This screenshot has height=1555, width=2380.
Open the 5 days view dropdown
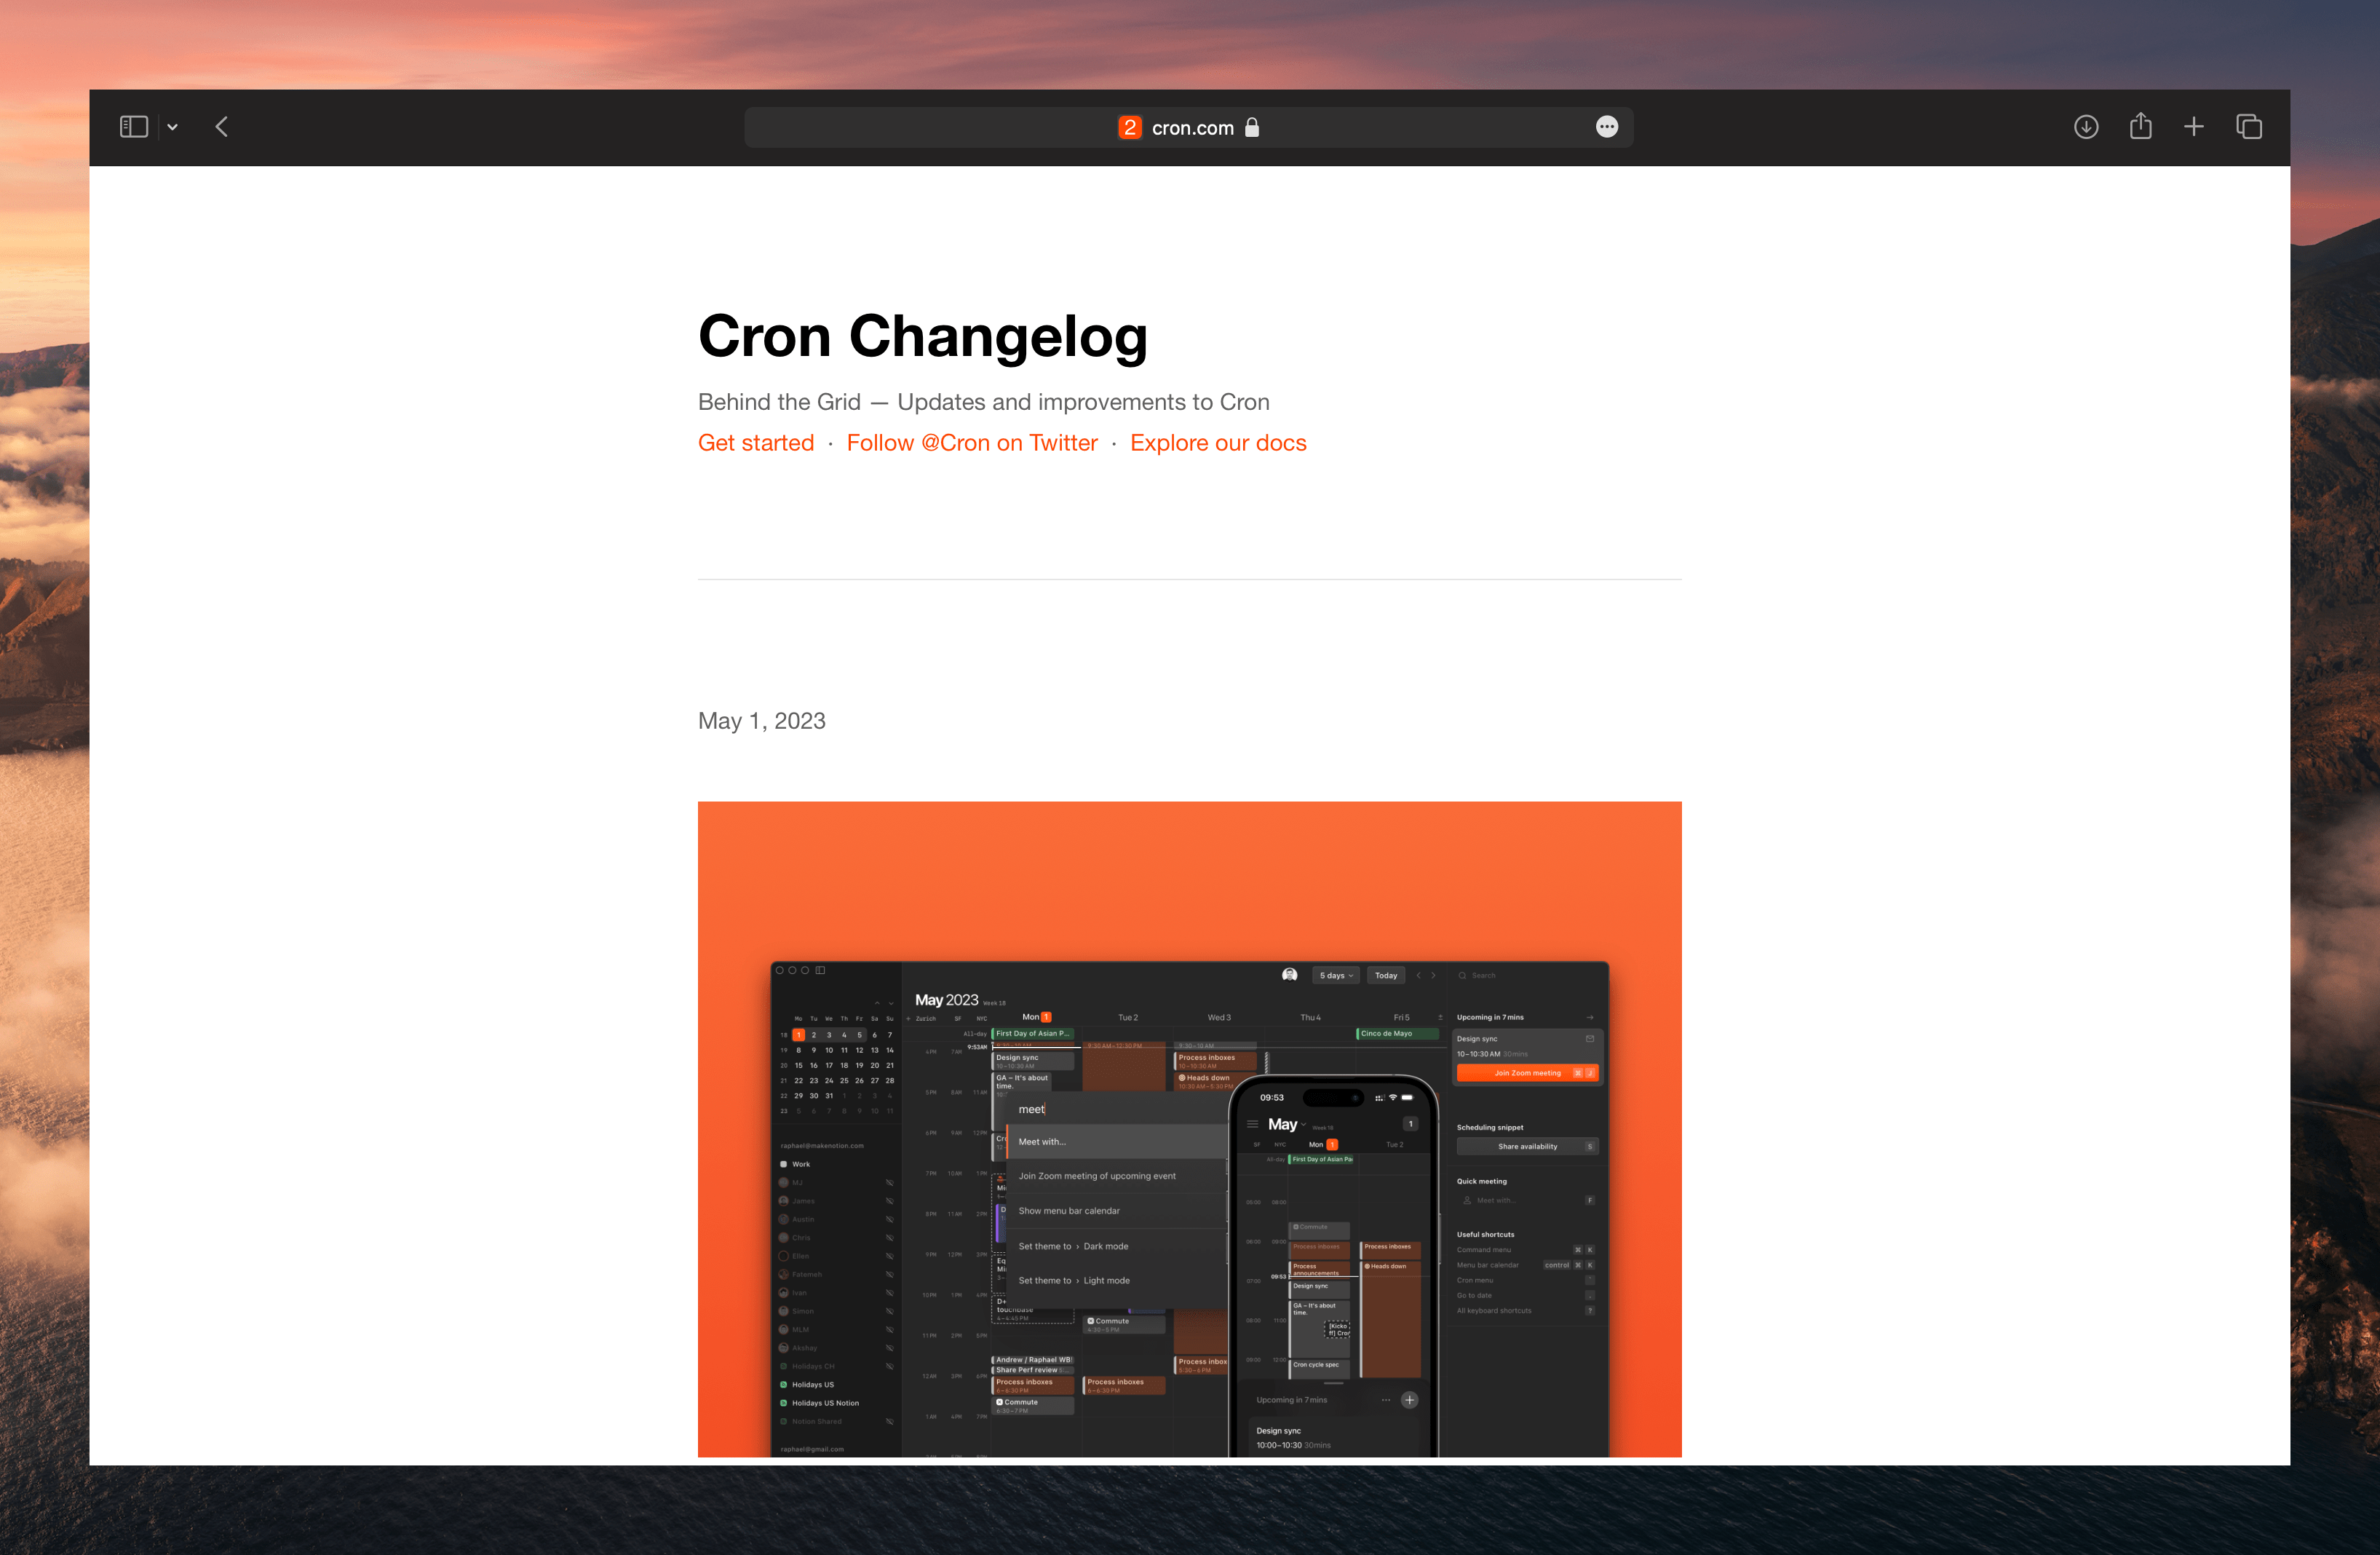pos(1336,975)
